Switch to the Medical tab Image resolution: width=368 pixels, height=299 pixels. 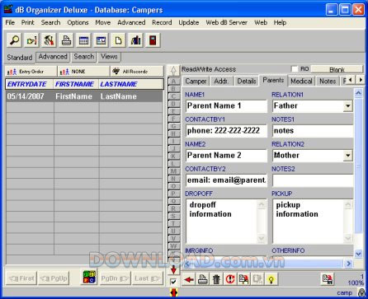tap(301, 82)
